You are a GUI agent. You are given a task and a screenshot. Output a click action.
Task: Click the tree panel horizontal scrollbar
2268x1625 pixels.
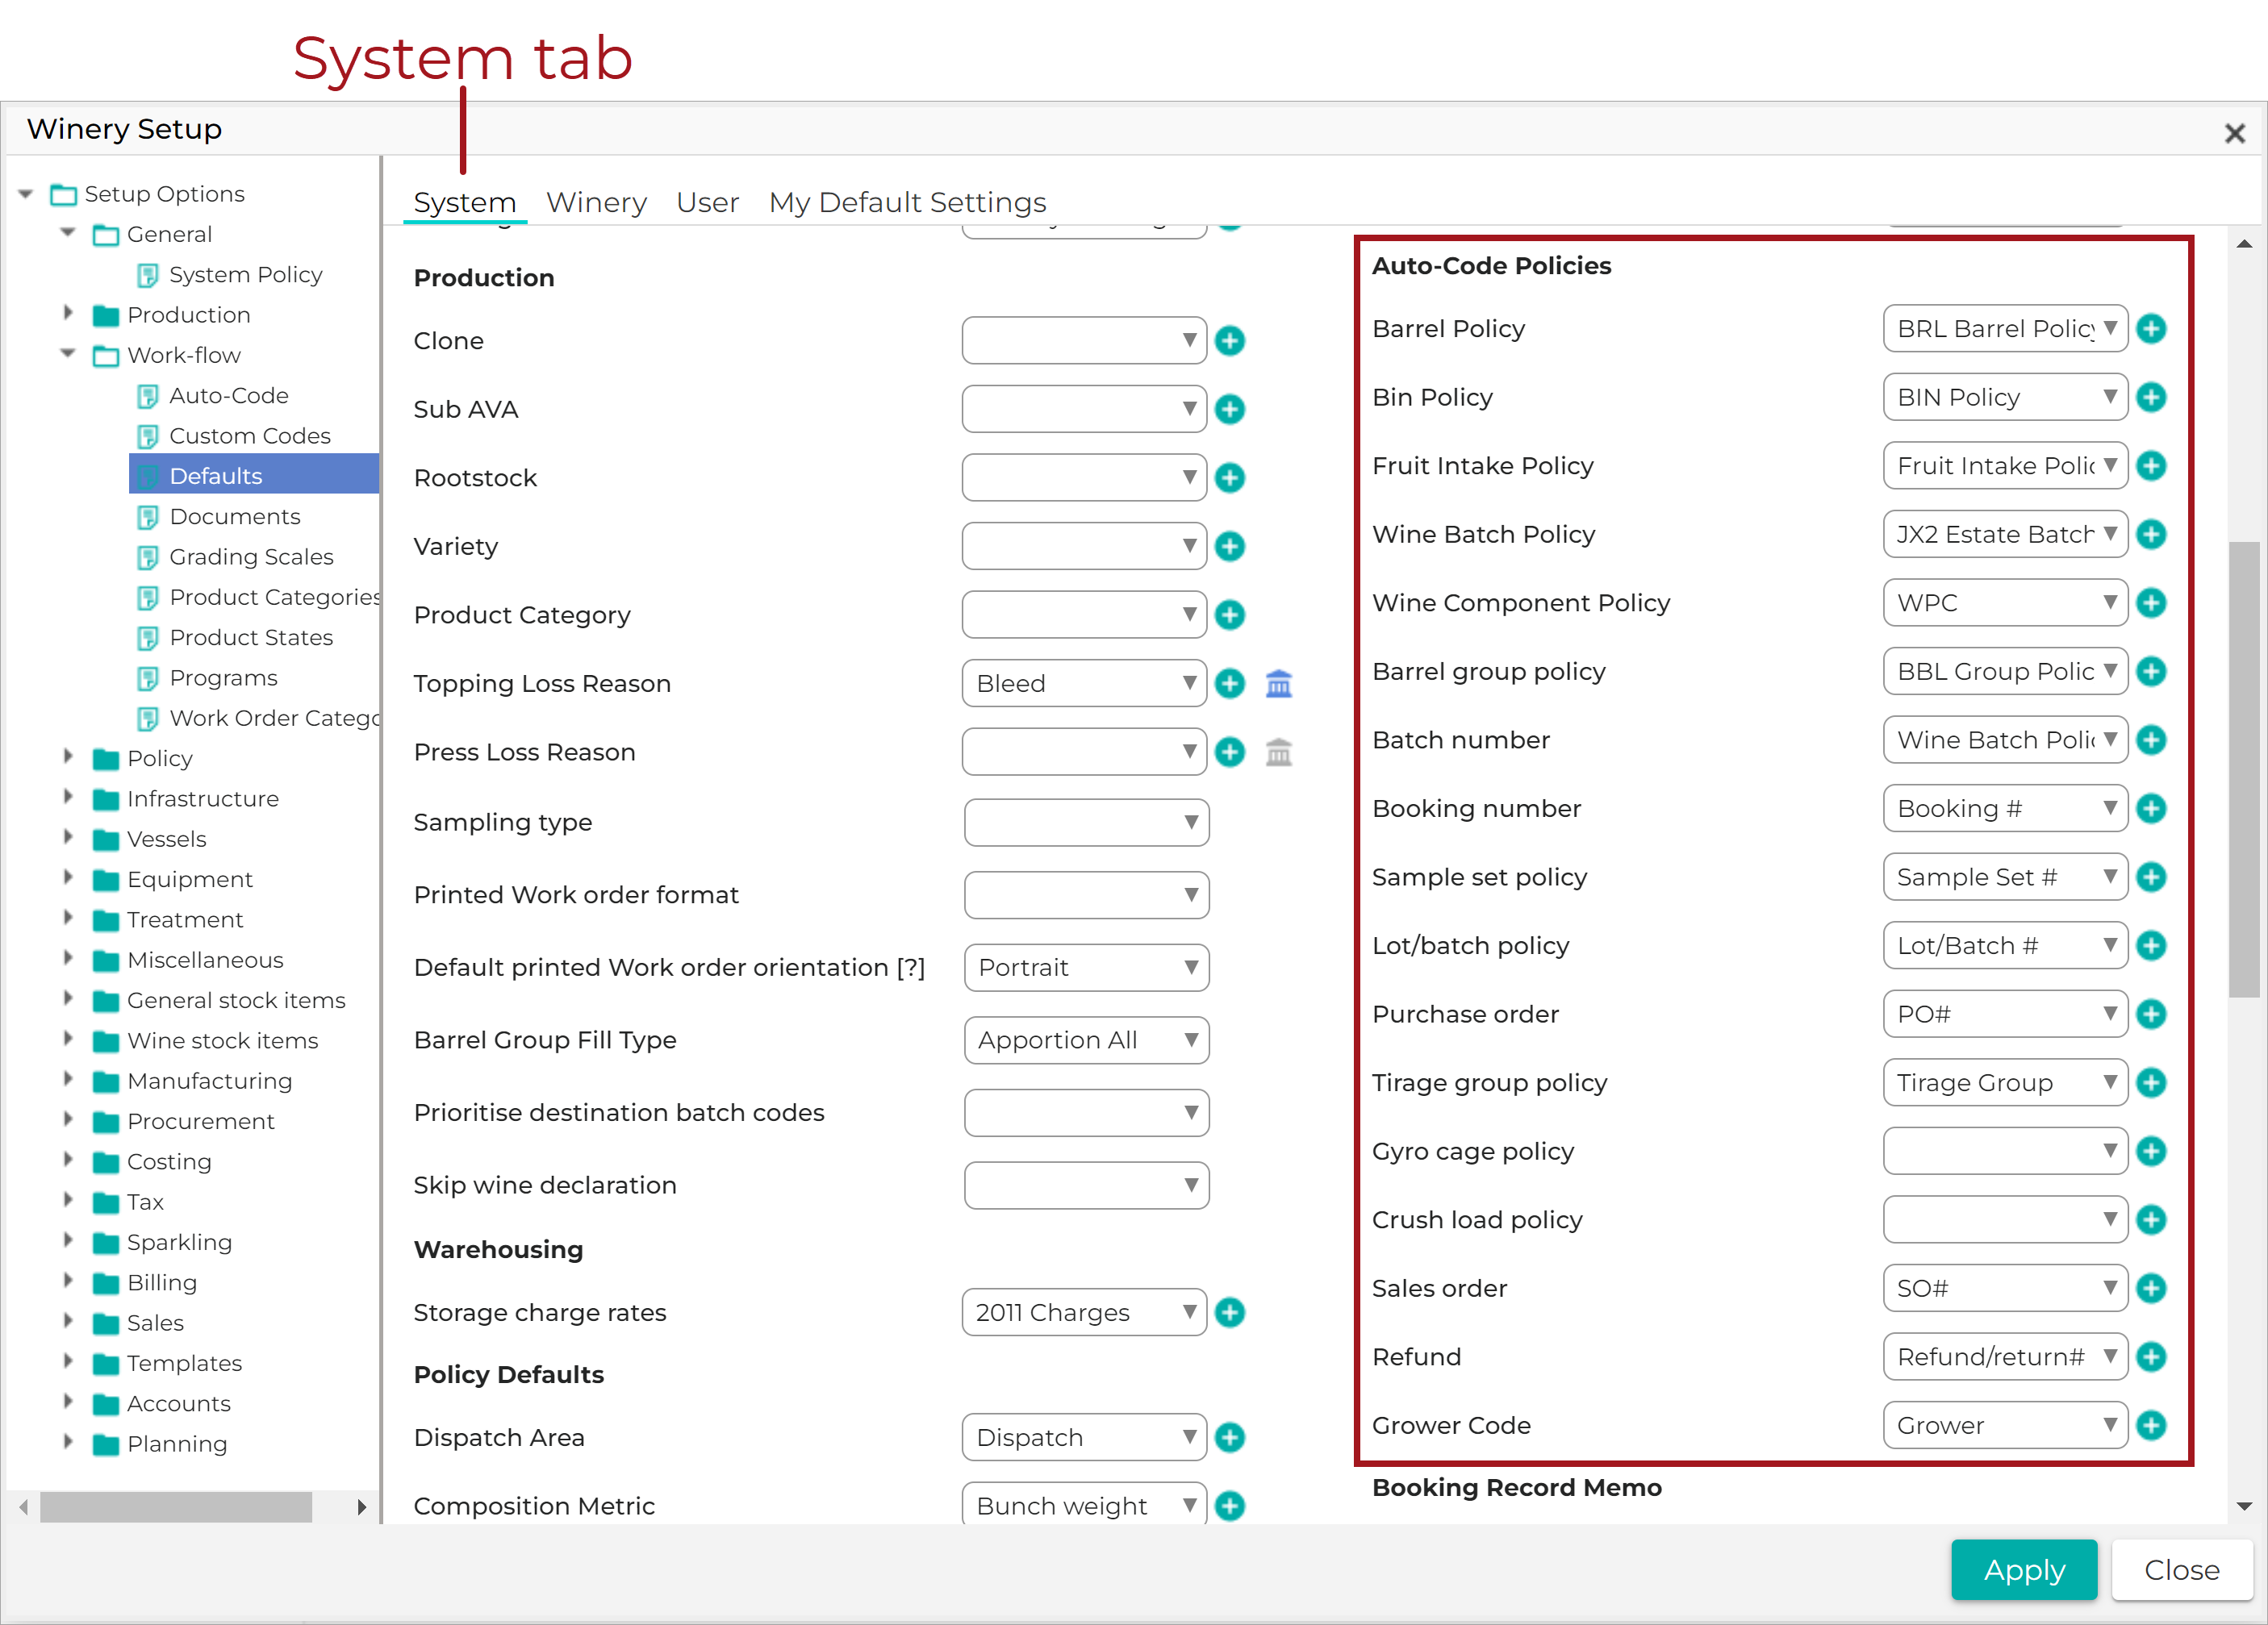tap(176, 1507)
